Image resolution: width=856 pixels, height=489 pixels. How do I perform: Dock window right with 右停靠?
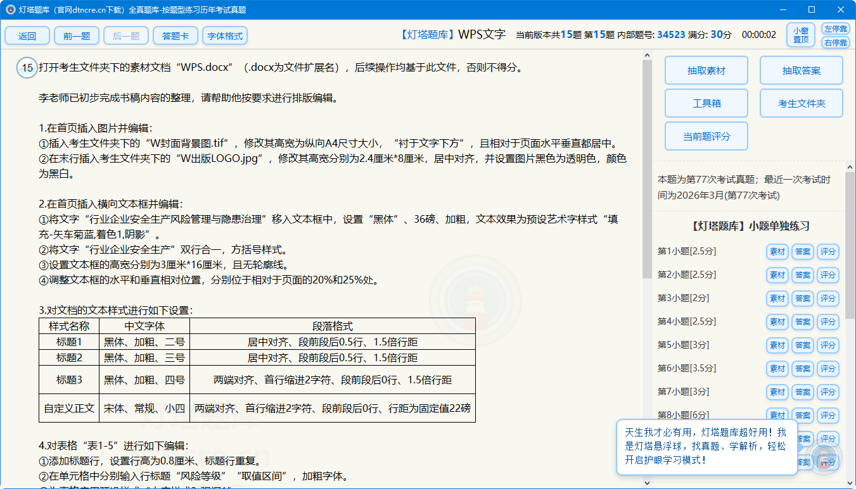pyautogui.click(x=836, y=42)
